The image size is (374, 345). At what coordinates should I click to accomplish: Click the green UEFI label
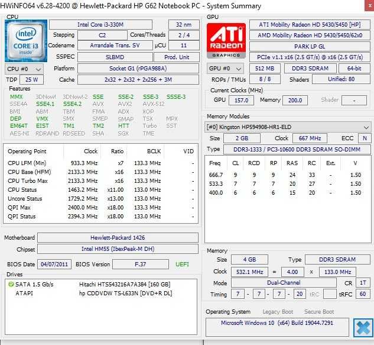coord(182,265)
